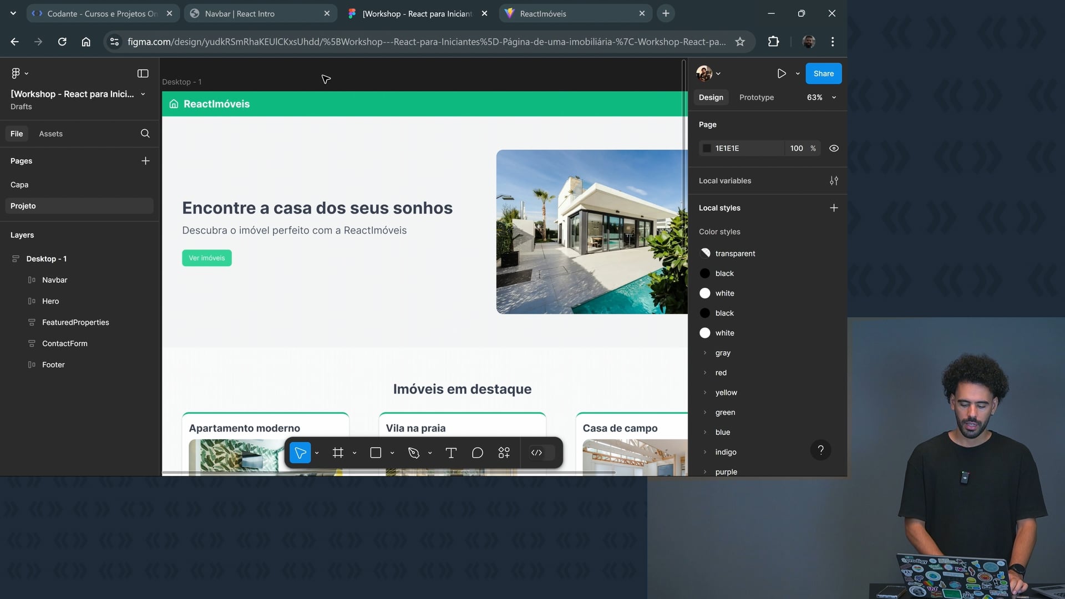Click the Rectangle shape tool
Screen dimensions: 1065x599
376,453
